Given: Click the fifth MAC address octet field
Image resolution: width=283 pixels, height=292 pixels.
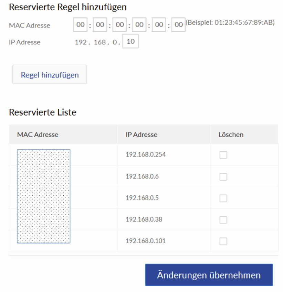Looking at the screenshot, I should [x=158, y=25].
